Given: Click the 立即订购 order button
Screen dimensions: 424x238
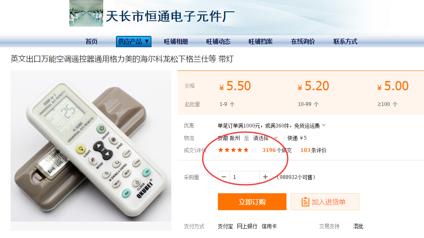Looking at the screenshot, I should point(252,202).
